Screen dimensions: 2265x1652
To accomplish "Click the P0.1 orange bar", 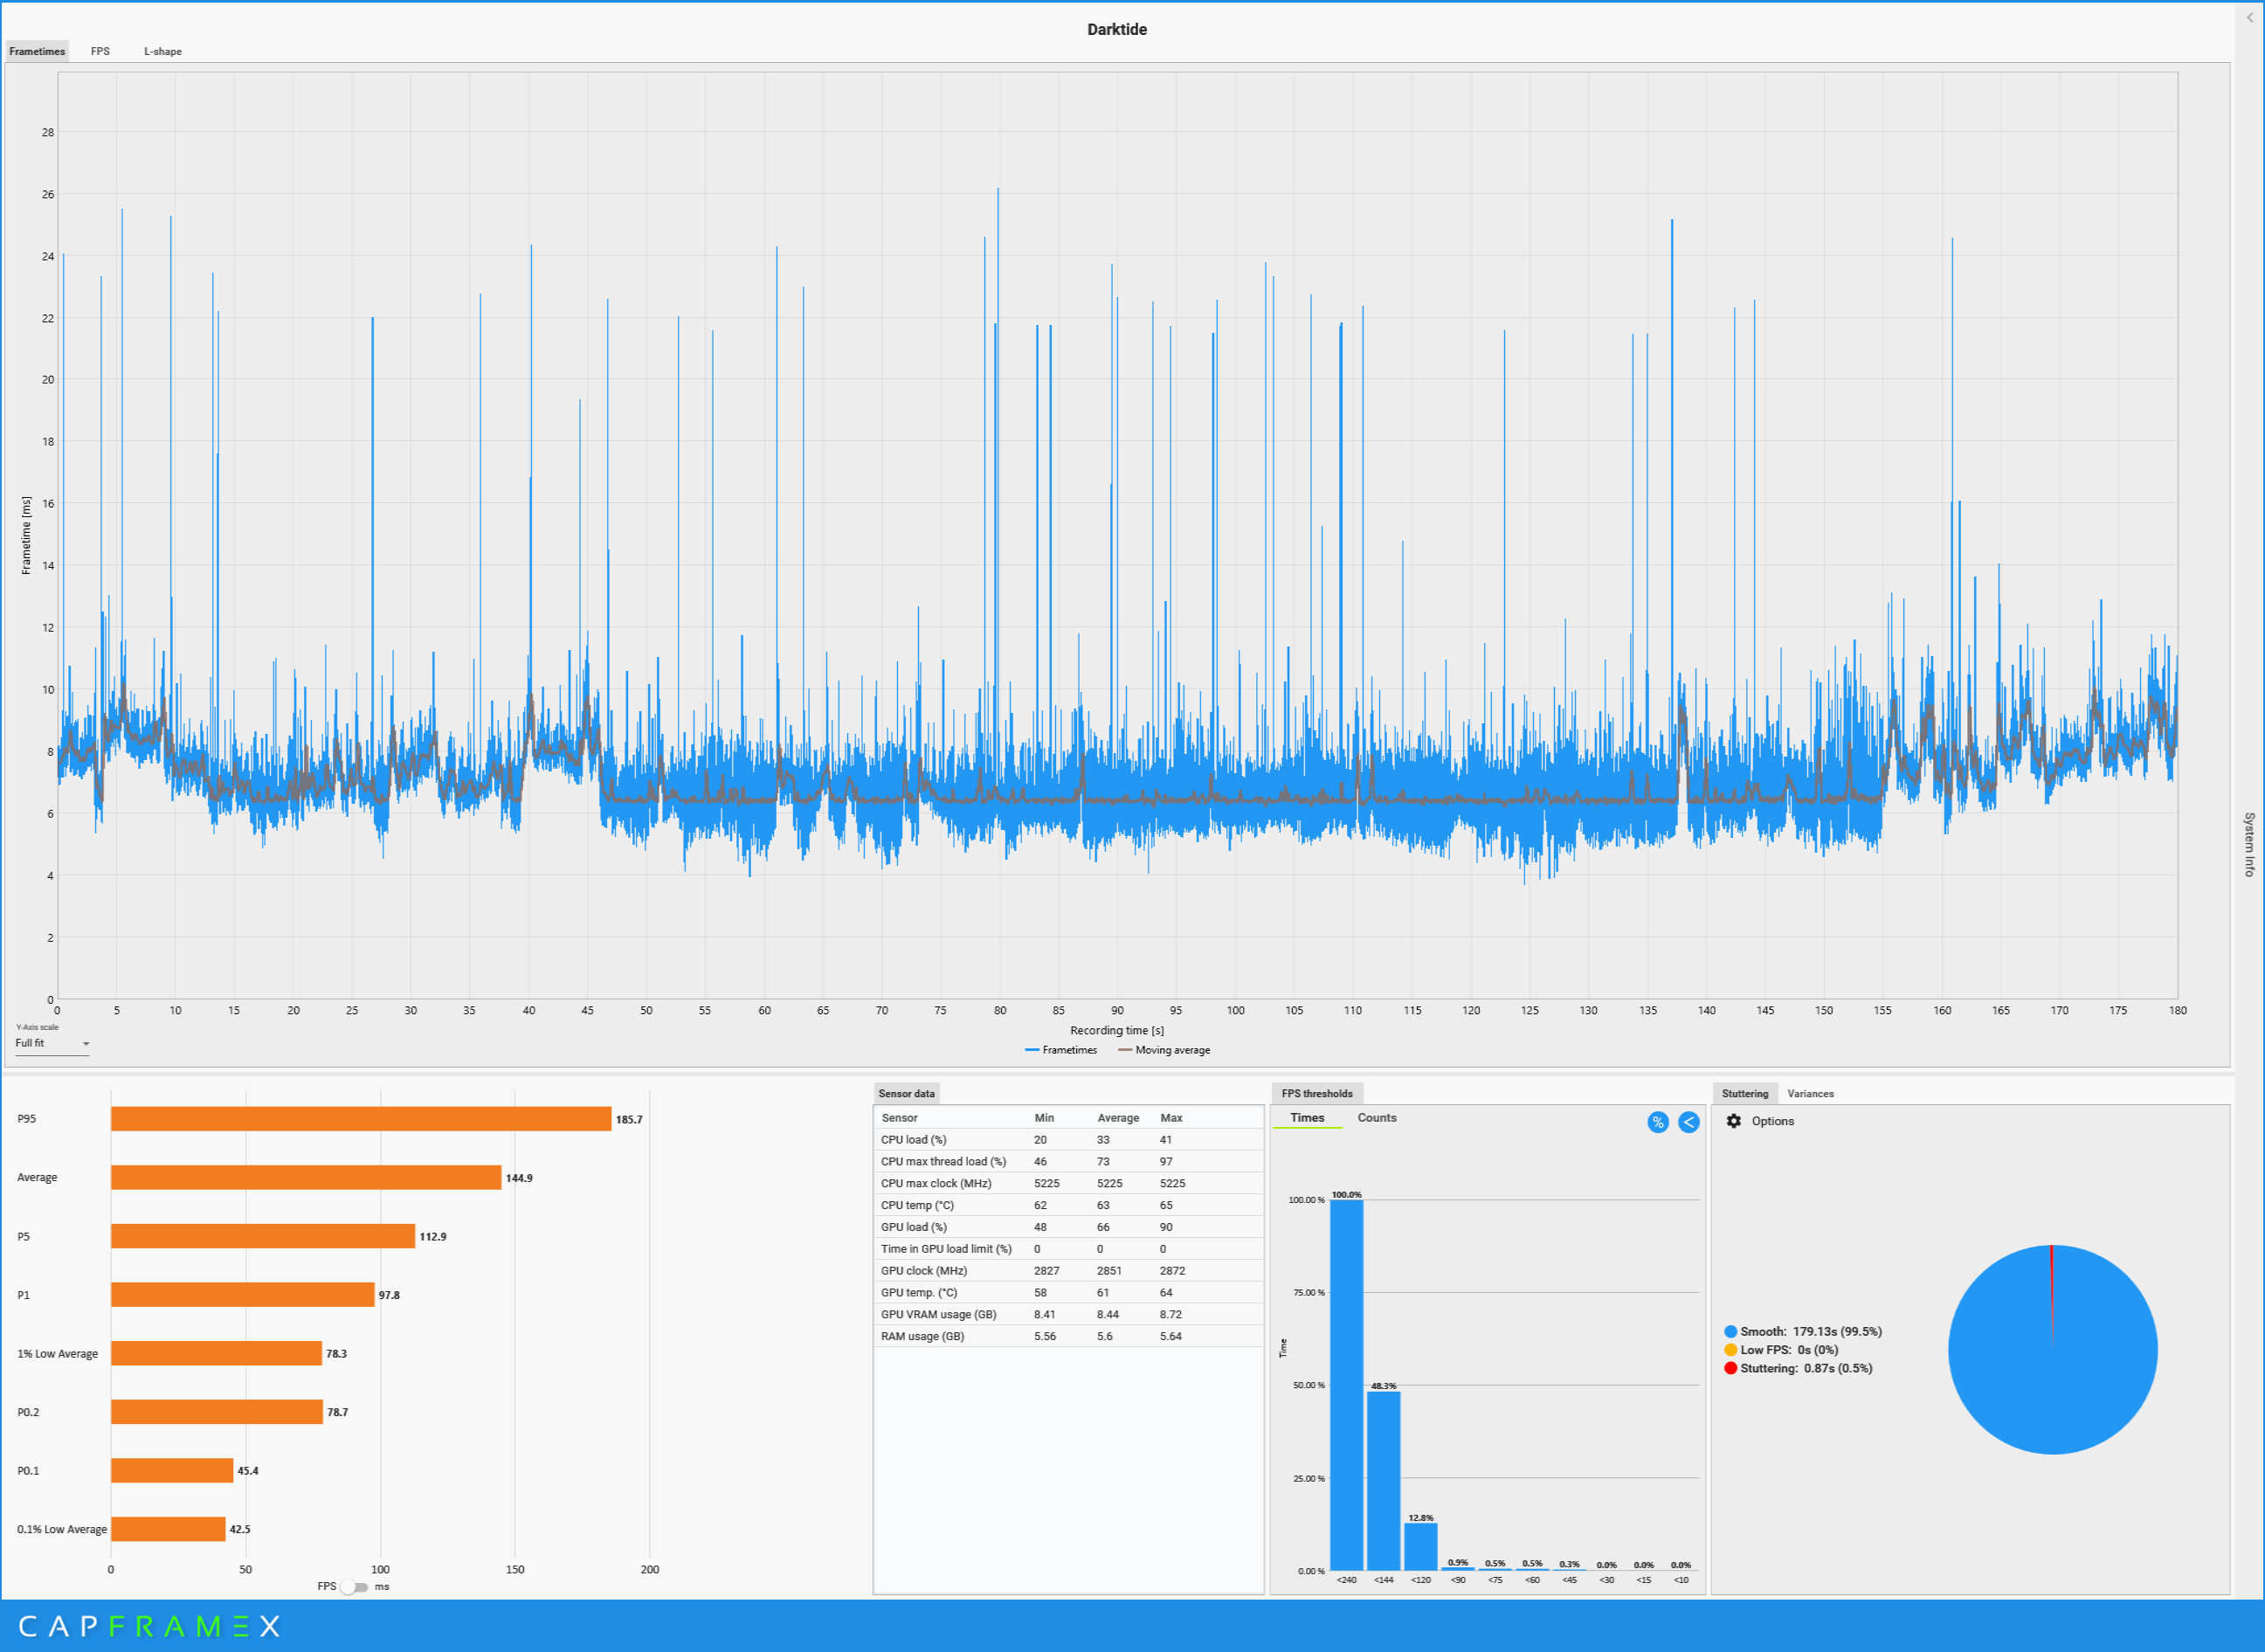I will pos(172,1470).
